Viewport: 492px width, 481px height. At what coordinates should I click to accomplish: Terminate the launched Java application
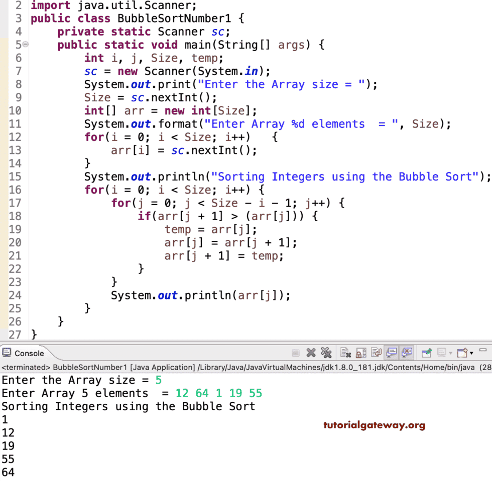point(295,353)
